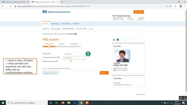
Task: Click Online-Banking in breadcrumb
Action: [x=61, y=34]
